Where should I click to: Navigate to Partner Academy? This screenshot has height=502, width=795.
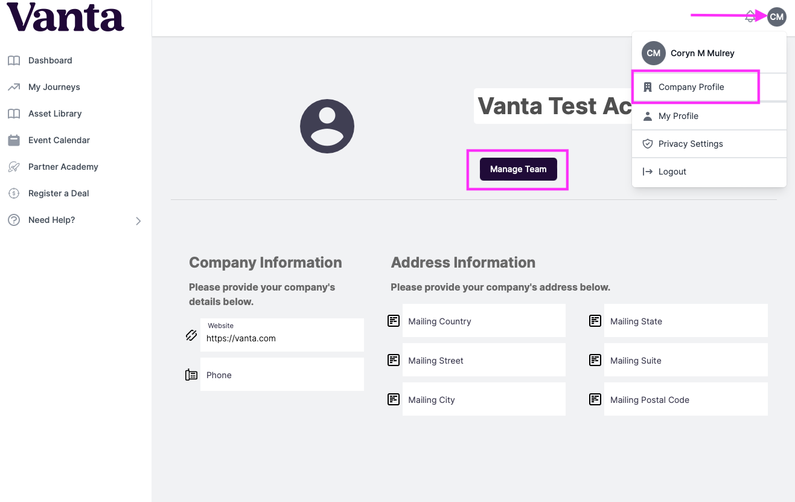pos(63,167)
